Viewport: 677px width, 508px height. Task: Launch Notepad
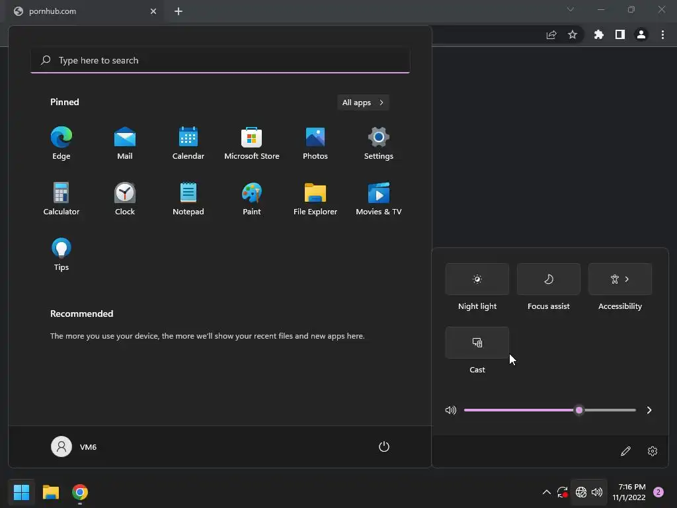(188, 198)
